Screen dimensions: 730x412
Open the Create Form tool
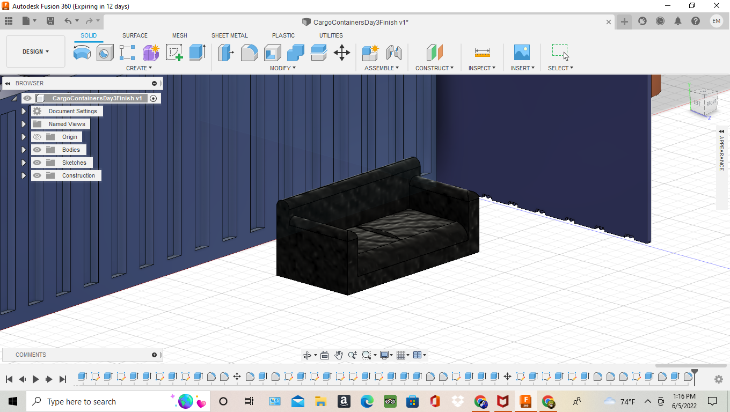pos(151,53)
